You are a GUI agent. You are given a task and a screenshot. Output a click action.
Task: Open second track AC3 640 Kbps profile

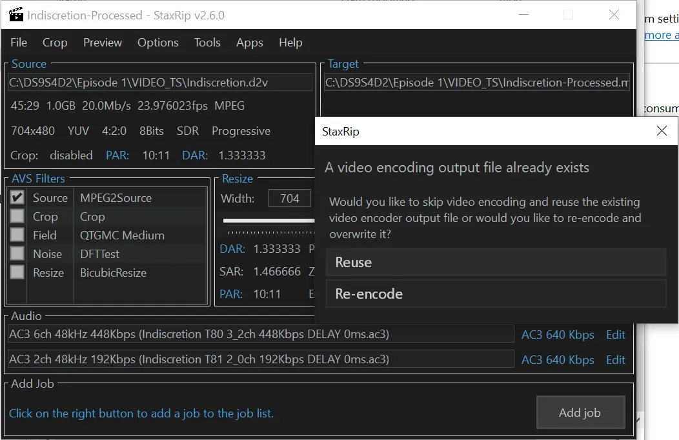coord(558,359)
